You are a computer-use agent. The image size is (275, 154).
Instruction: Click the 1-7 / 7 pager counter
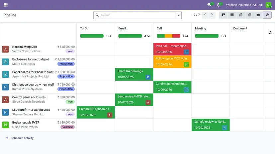[195, 15]
